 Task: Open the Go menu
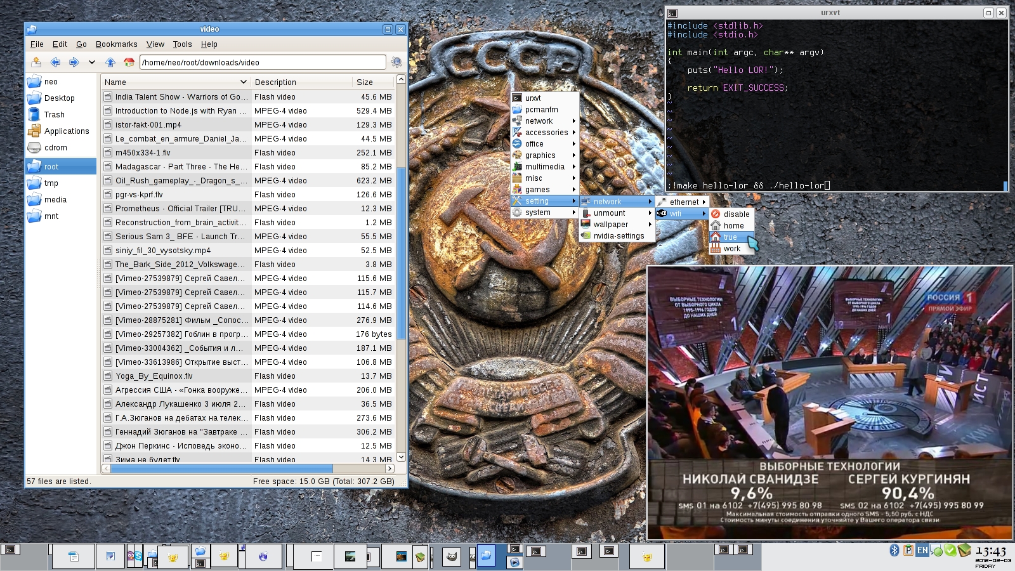(x=81, y=44)
